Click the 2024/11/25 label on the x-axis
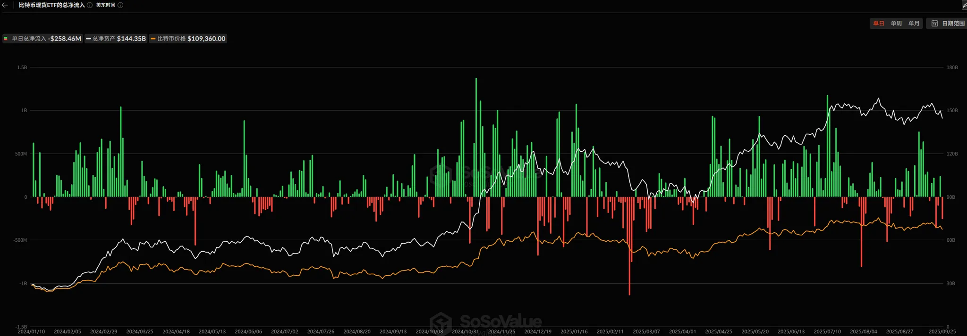Image resolution: width=967 pixels, height=336 pixels. point(501,332)
